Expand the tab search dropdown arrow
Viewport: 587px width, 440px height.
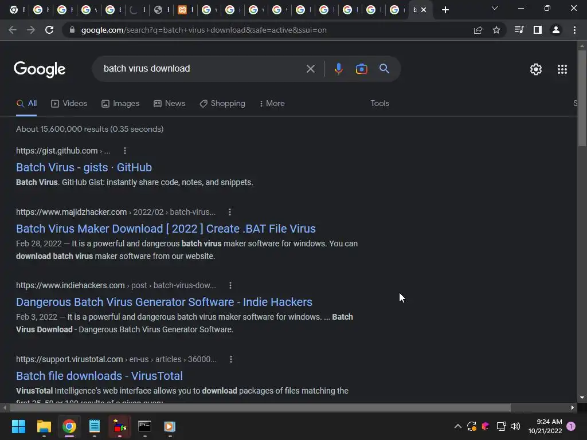coord(495,8)
